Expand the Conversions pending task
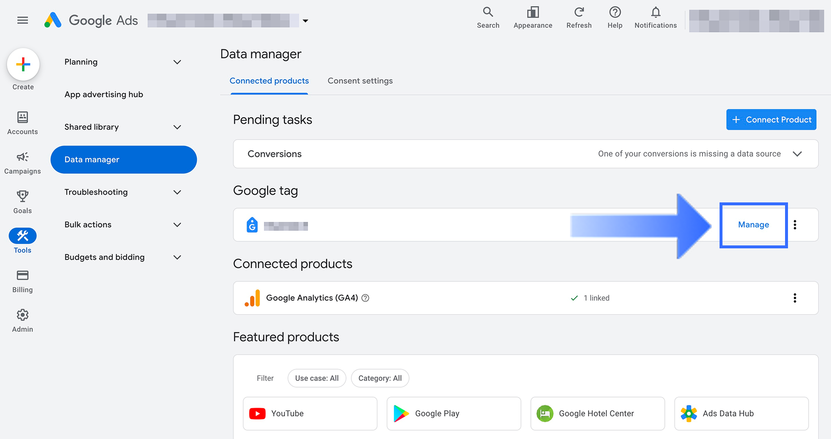 coord(797,154)
